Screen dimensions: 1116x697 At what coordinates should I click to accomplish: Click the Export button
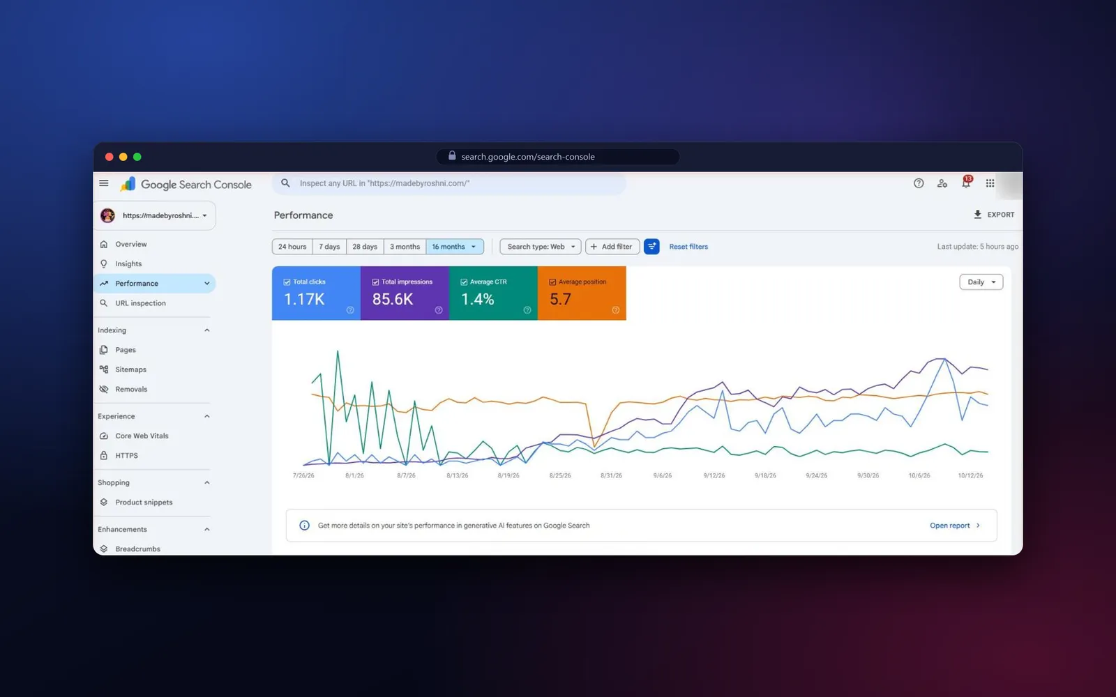(994, 215)
